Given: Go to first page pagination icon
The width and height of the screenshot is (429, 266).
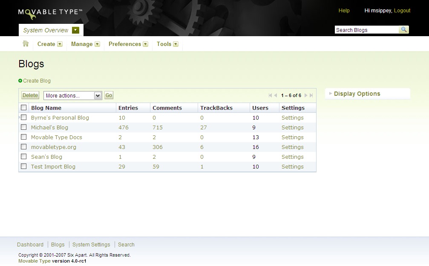Looking at the screenshot, I should point(270,95).
